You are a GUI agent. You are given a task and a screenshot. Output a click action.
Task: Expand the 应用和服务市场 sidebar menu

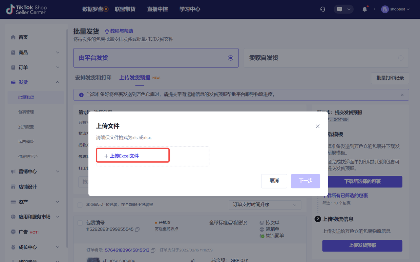click(58, 217)
